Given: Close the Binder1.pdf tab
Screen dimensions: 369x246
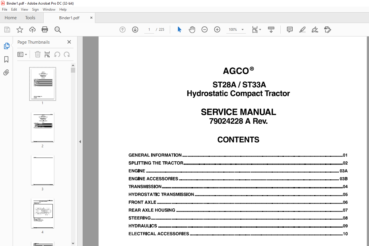Looking at the screenshot, I should [x=92, y=18].
